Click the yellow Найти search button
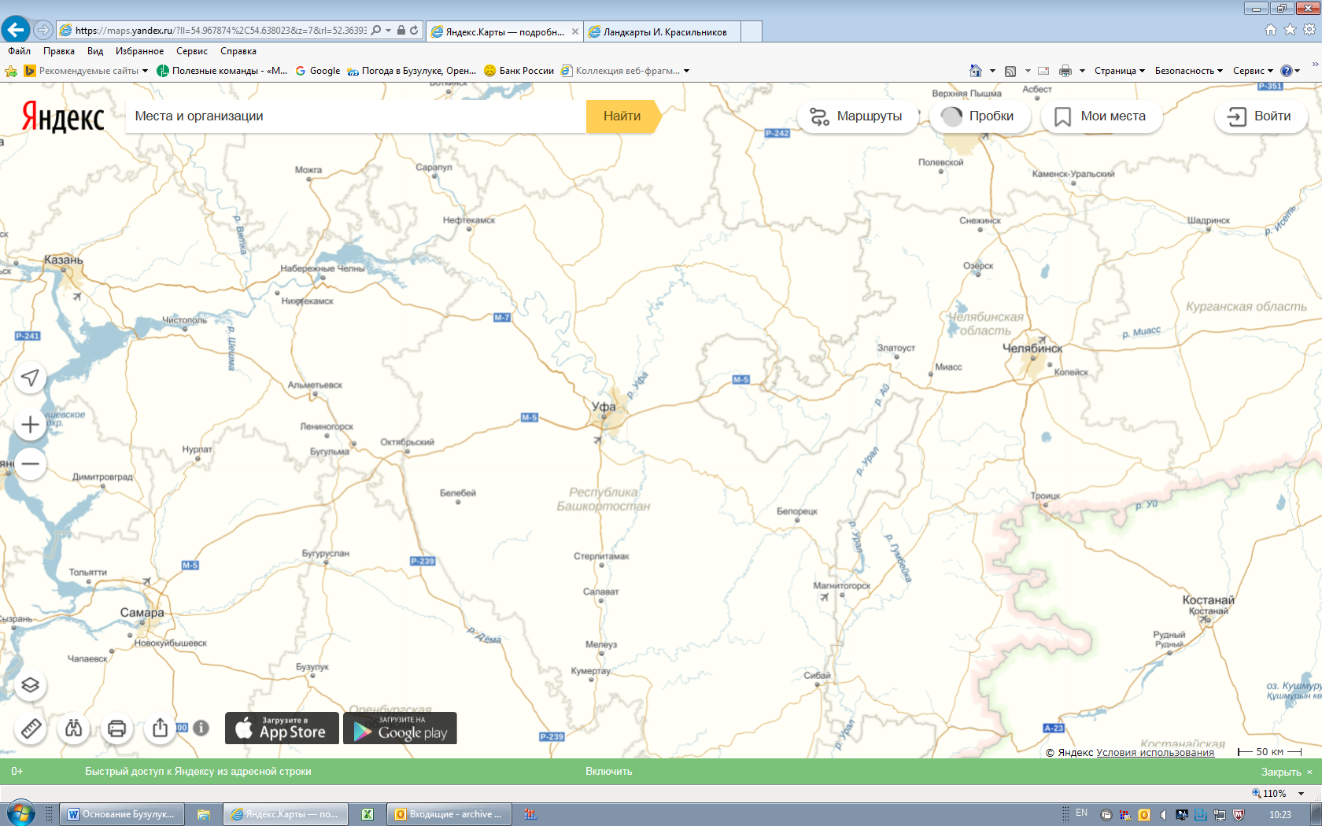Screen dimensions: 1322x826 622,116
